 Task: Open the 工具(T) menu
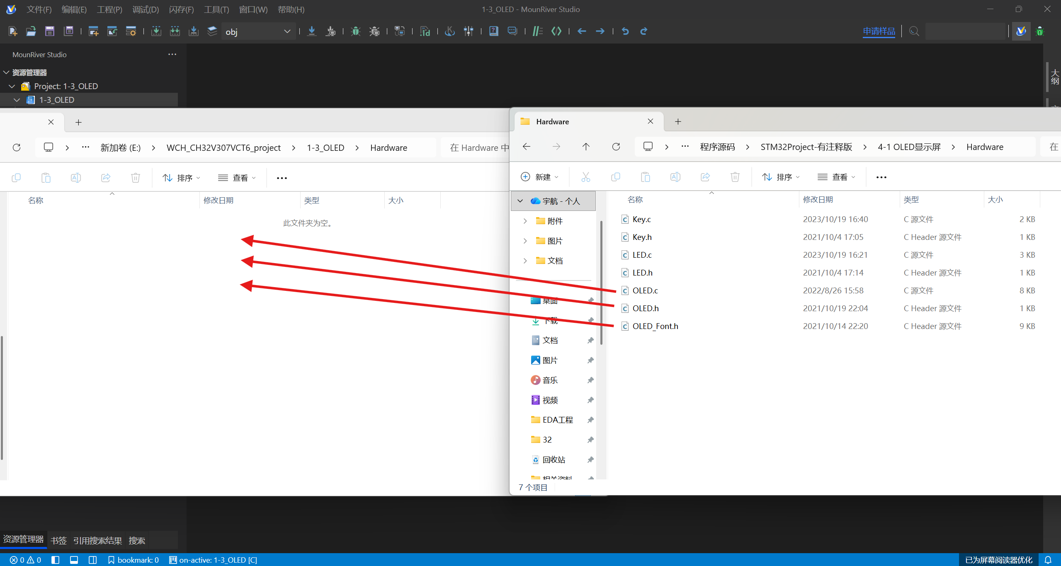[216, 9]
